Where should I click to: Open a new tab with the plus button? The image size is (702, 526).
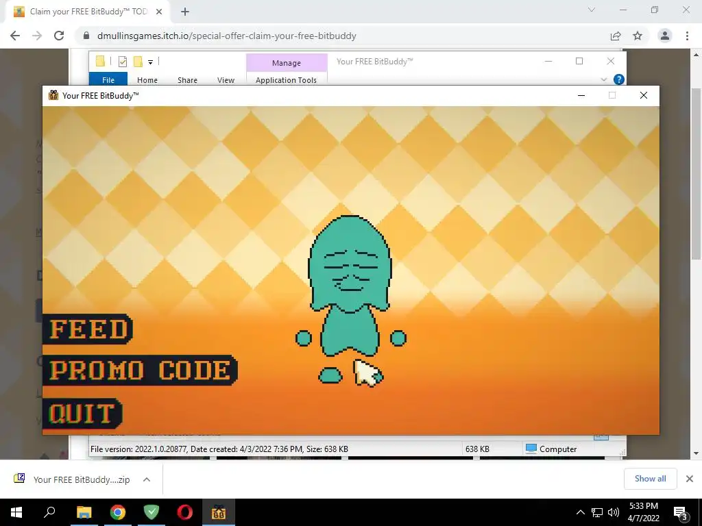[185, 12]
